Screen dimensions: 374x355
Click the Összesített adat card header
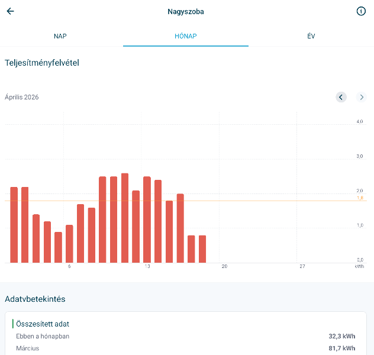(44, 324)
